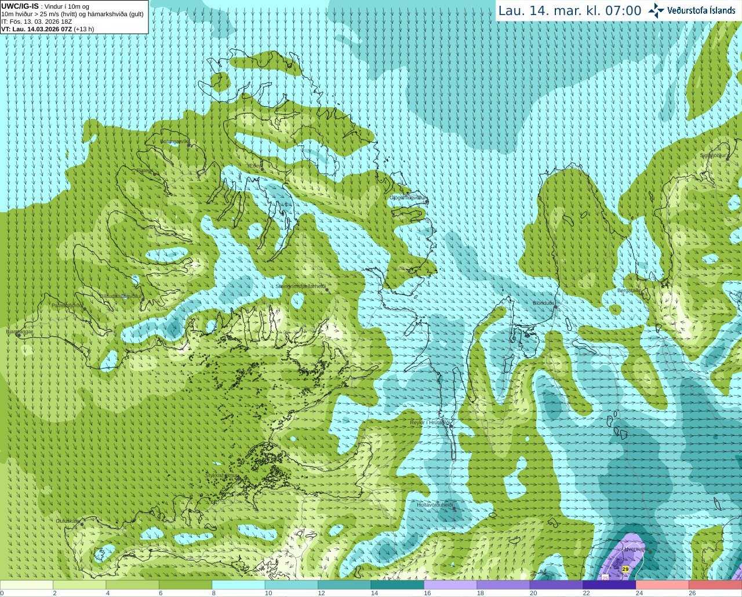Click the Æðey station label

click(255, 166)
